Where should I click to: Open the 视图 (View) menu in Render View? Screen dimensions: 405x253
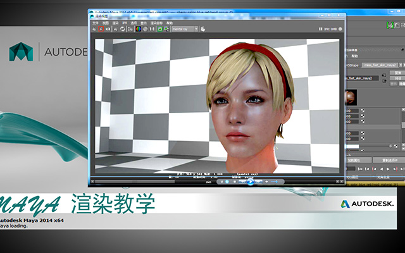coord(106,23)
